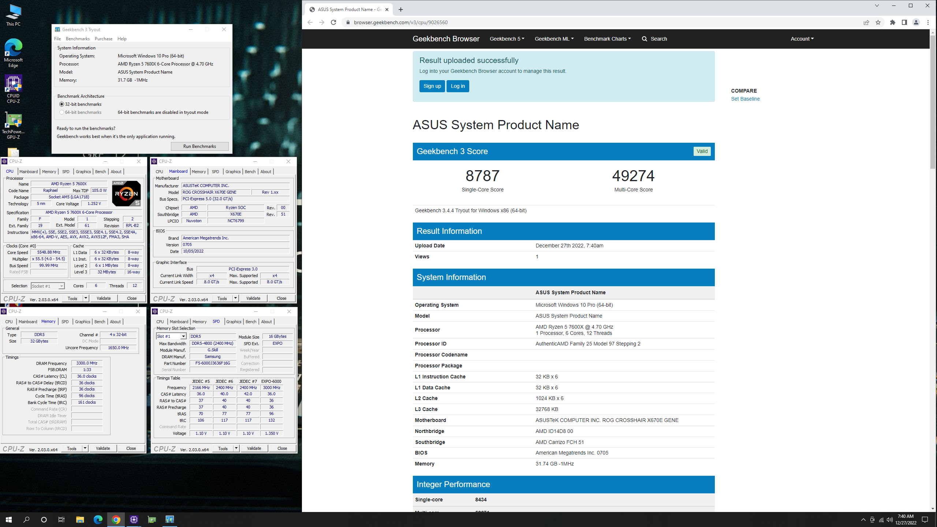Click Geekbench Browser logo link
This screenshot has height=527, width=937.
446,39
